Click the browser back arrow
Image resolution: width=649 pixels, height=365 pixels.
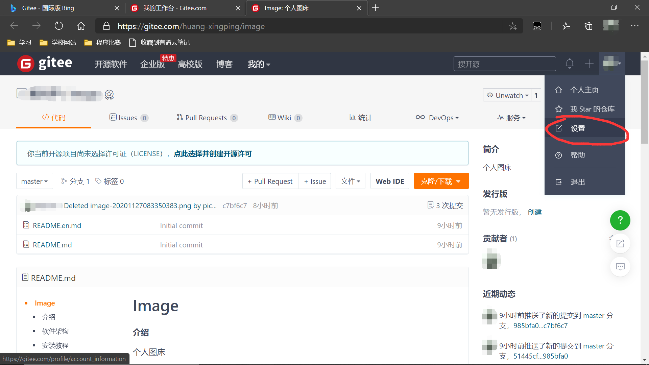(x=14, y=26)
